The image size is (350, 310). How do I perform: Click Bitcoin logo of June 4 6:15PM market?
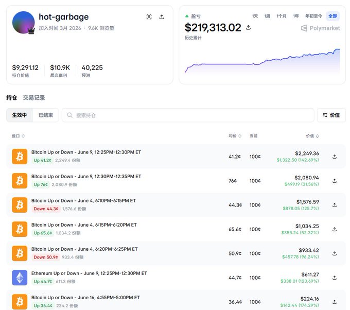(x=20, y=229)
